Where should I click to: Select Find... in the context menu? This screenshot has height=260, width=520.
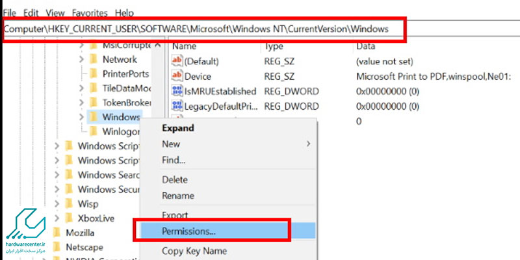[227, 161]
